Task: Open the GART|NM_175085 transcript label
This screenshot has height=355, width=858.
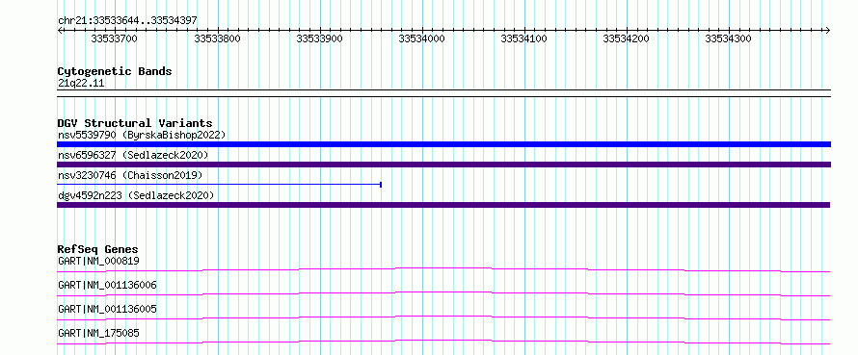Action: pyautogui.click(x=98, y=333)
